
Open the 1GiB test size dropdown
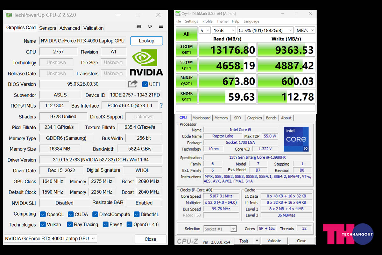pyautogui.click(x=224, y=30)
